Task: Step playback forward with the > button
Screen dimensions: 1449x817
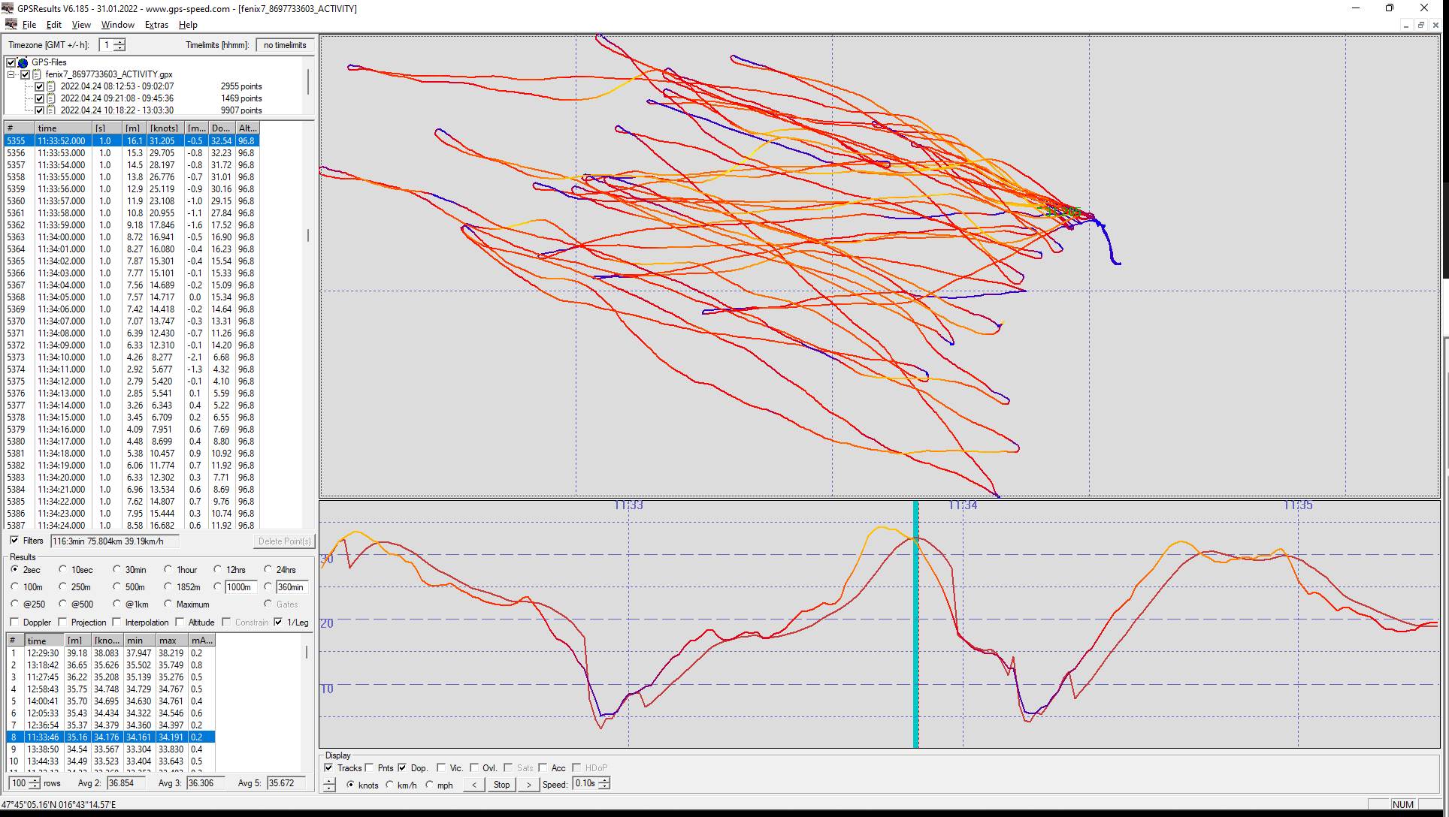Action: [528, 785]
